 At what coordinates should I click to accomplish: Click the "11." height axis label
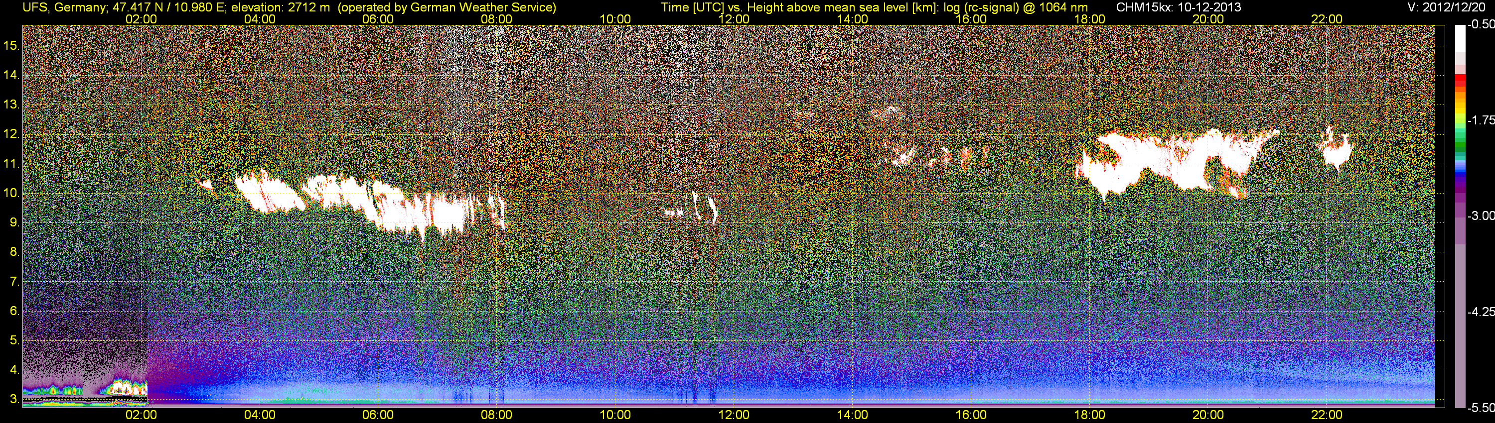pyautogui.click(x=12, y=164)
